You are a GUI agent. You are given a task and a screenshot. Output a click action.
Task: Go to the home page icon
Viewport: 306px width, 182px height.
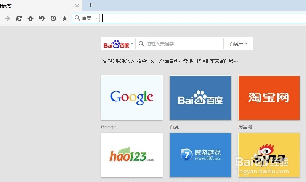coord(30,18)
